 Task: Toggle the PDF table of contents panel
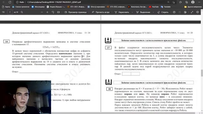(3, 12)
